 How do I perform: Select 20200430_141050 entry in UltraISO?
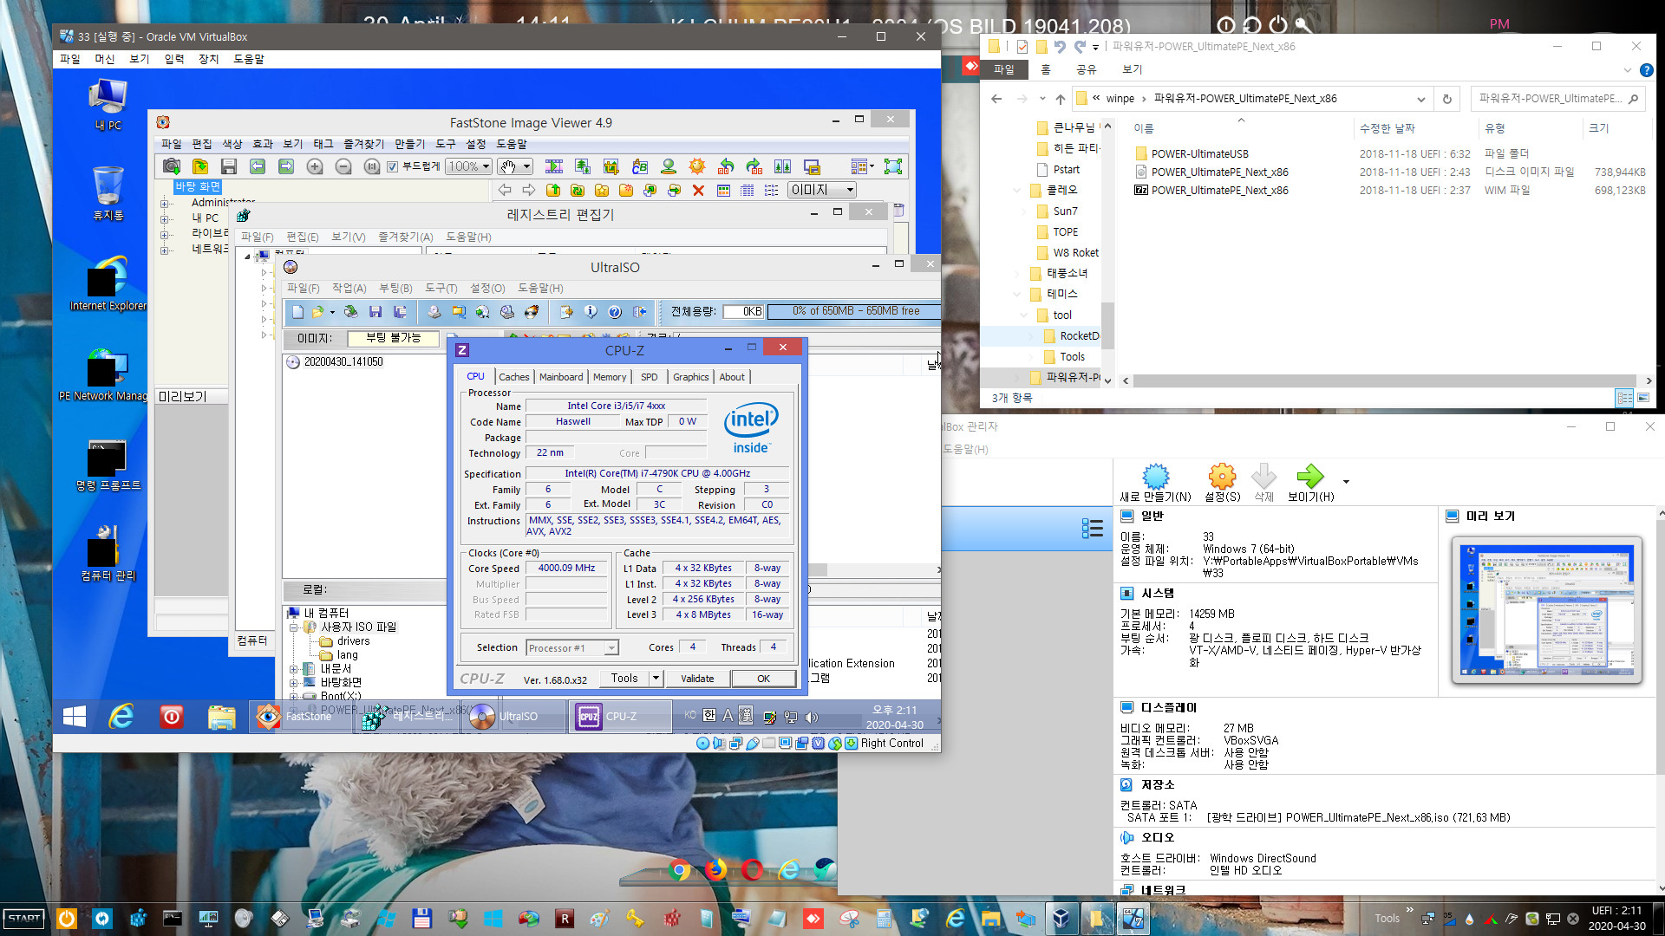pyautogui.click(x=343, y=362)
